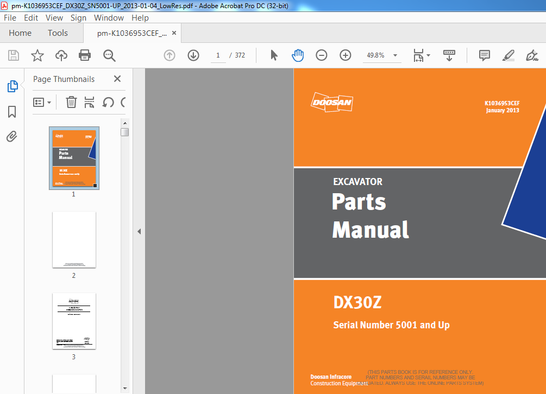This screenshot has width=546, height=394.
Task: Switch to the Tools tab
Action: pos(58,33)
